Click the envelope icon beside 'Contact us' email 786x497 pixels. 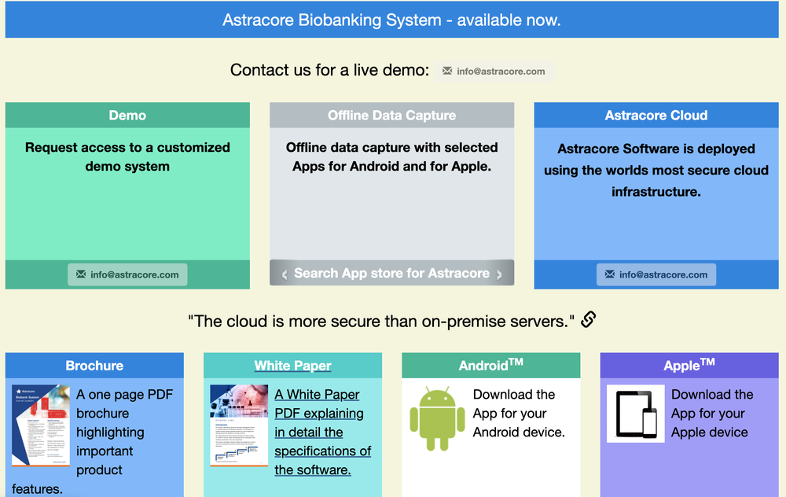pyautogui.click(x=445, y=71)
